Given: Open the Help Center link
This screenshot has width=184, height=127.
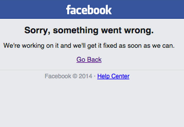Looking at the screenshot, I should [x=113, y=76].
